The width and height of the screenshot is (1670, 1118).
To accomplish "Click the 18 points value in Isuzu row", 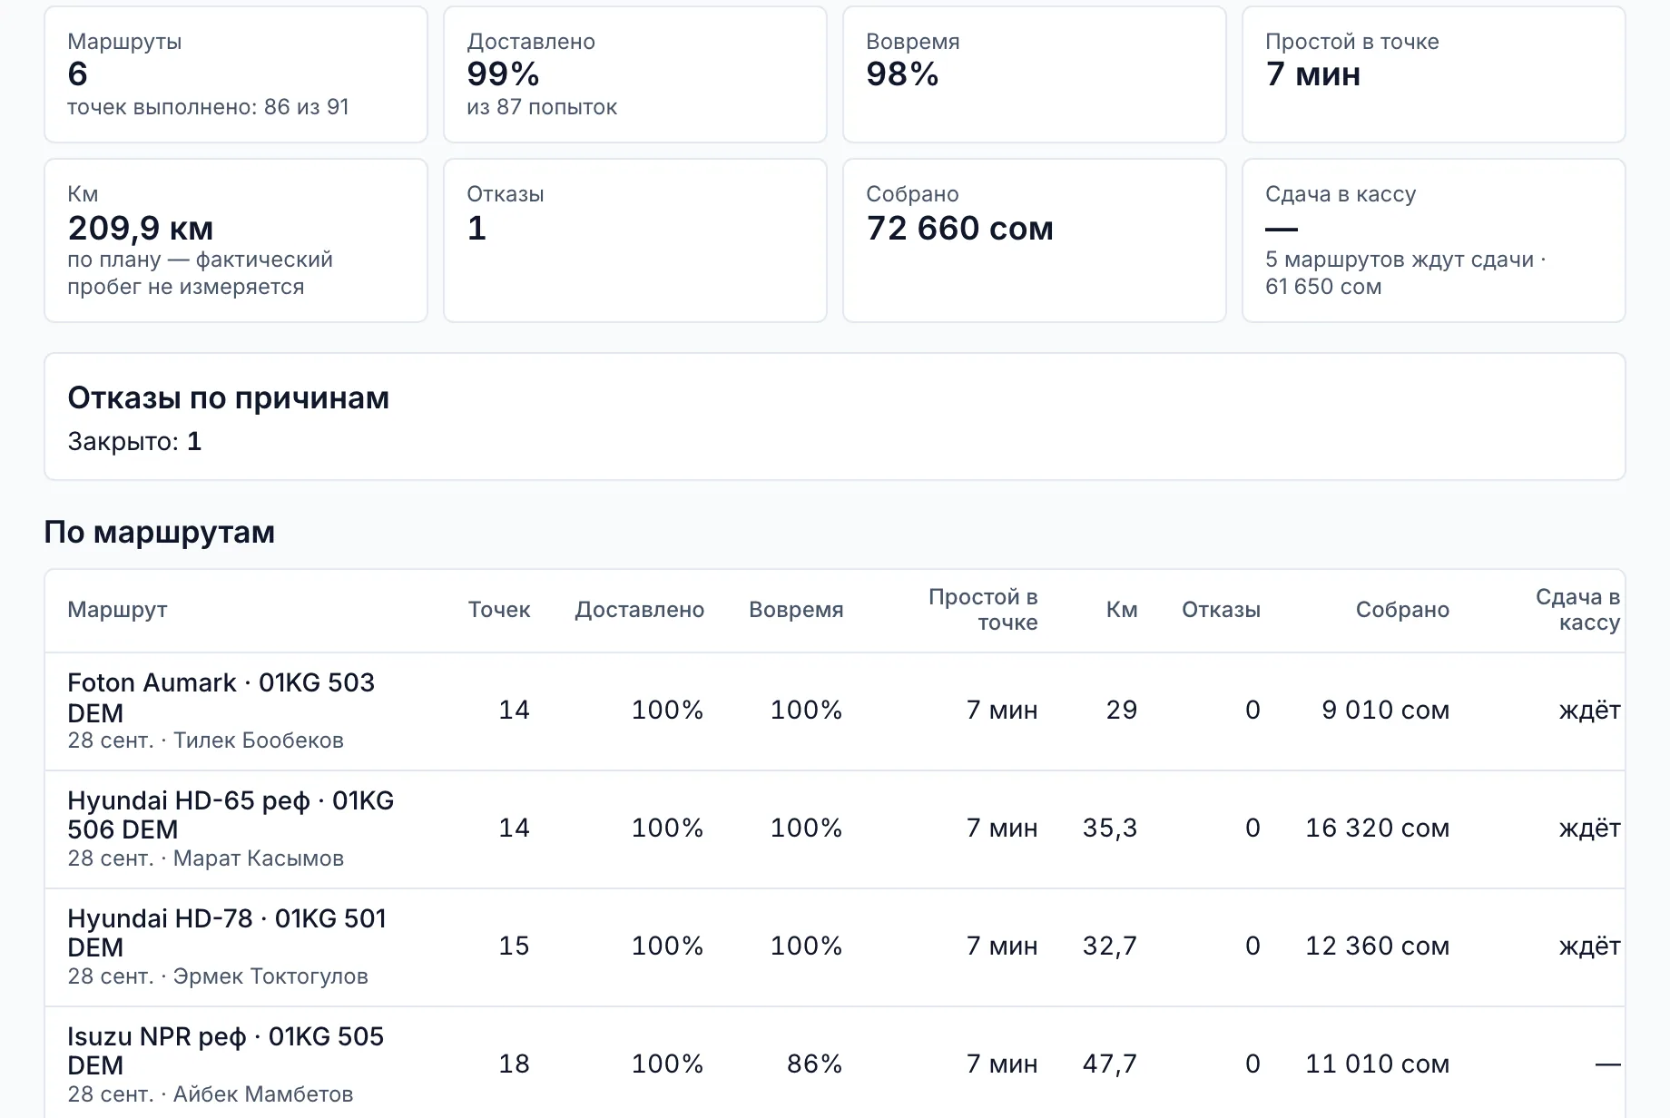I will tap(515, 1064).
